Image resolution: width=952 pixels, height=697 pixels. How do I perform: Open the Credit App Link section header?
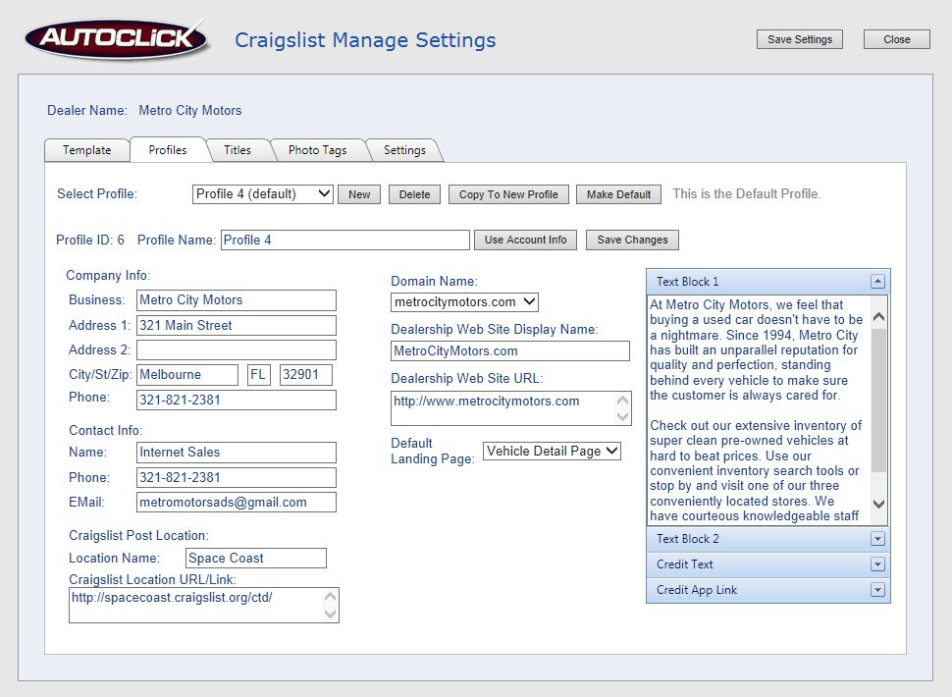[768, 590]
